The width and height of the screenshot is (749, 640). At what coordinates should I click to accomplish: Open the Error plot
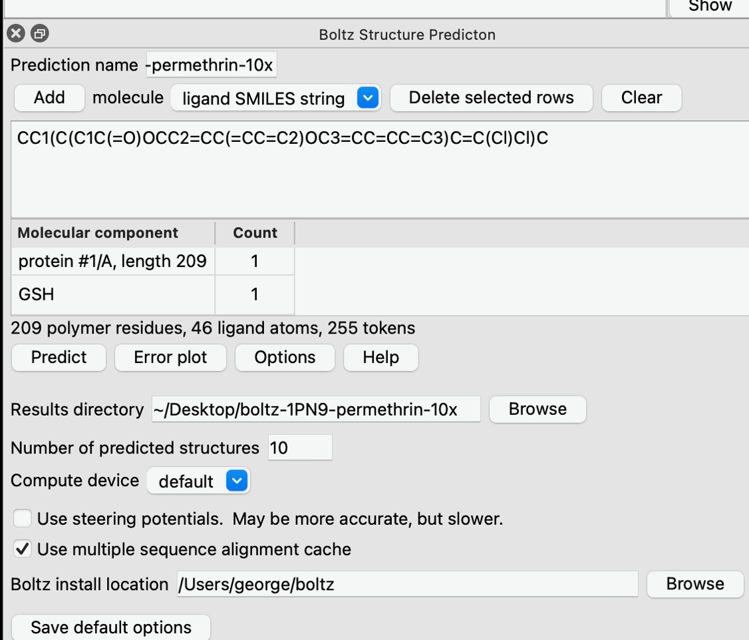tap(170, 358)
